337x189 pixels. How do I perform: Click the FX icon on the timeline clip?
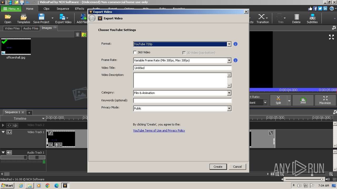click(50, 145)
